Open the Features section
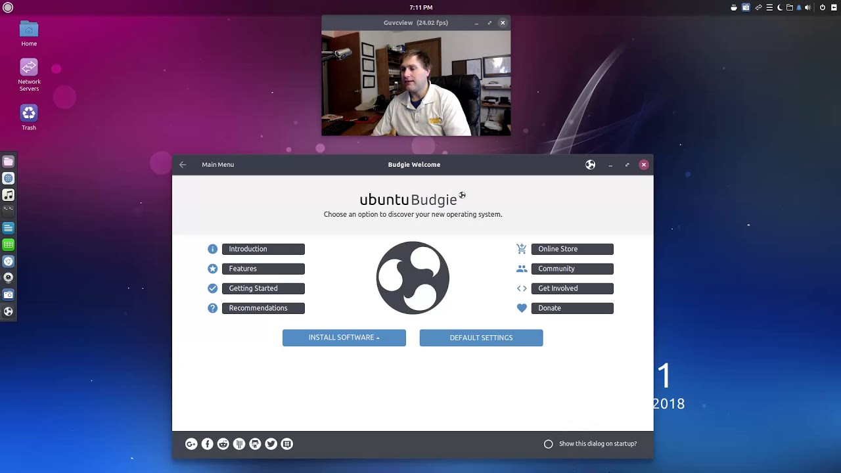The image size is (841, 473). [x=263, y=269]
